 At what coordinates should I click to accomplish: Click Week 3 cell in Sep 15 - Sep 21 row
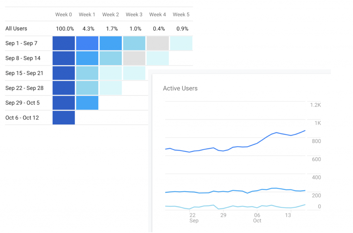pyautogui.click(x=134, y=73)
